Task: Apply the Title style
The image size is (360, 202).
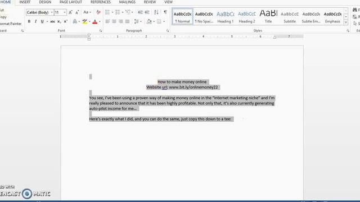Action: tap(268, 16)
